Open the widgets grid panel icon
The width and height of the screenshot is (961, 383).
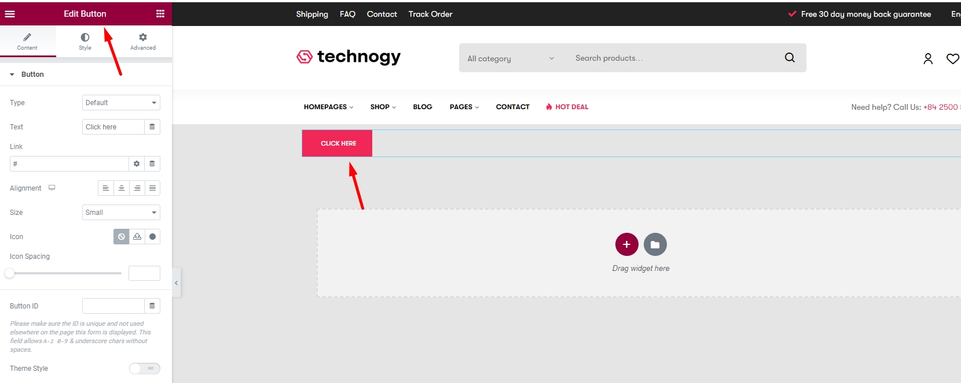click(160, 14)
